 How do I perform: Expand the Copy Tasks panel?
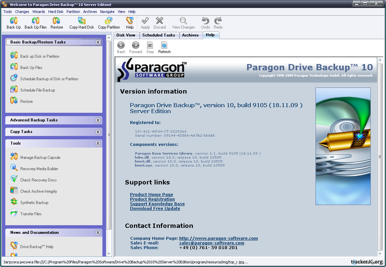pyautogui.click(x=98, y=132)
